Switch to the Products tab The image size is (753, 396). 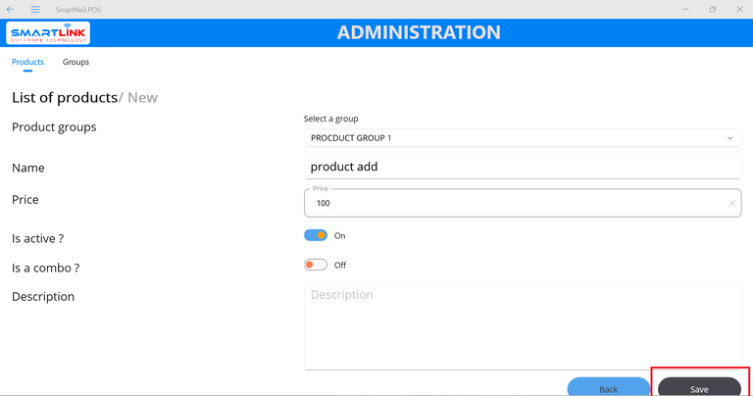pyautogui.click(x=27, y=62)
